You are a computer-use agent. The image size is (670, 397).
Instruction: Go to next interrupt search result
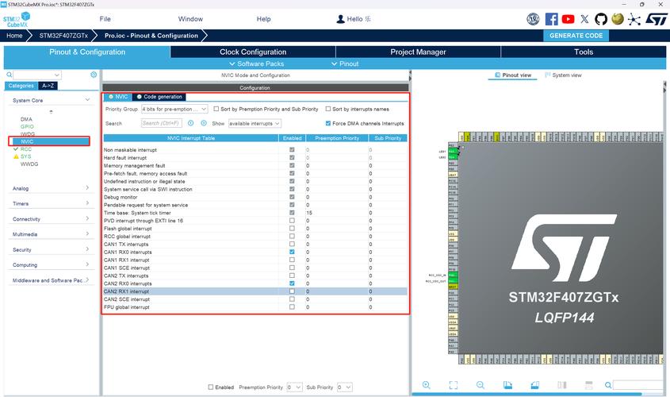coord(204,123)
